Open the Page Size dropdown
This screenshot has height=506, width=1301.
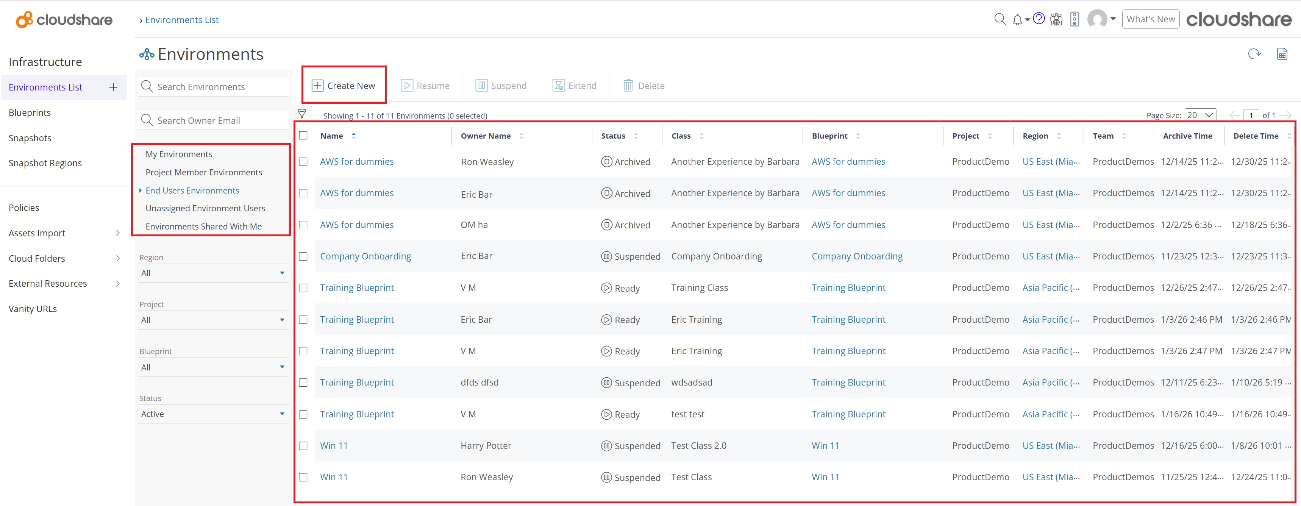tap(1201, 115)
